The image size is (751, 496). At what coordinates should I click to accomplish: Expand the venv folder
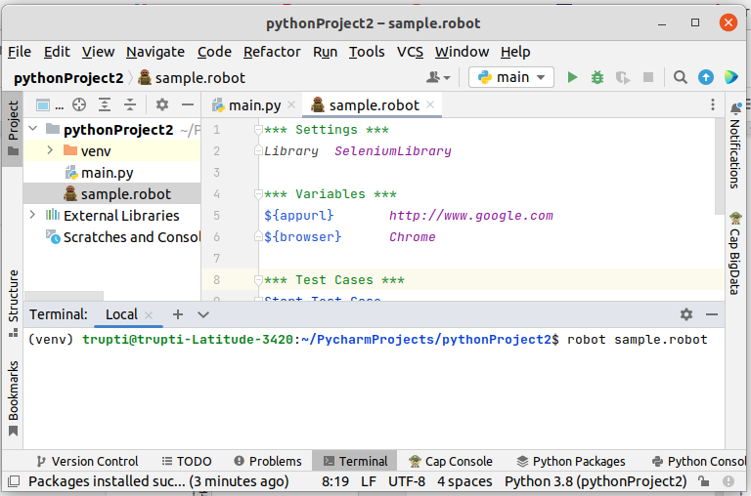pyautogui.click(x=50, y=150)
